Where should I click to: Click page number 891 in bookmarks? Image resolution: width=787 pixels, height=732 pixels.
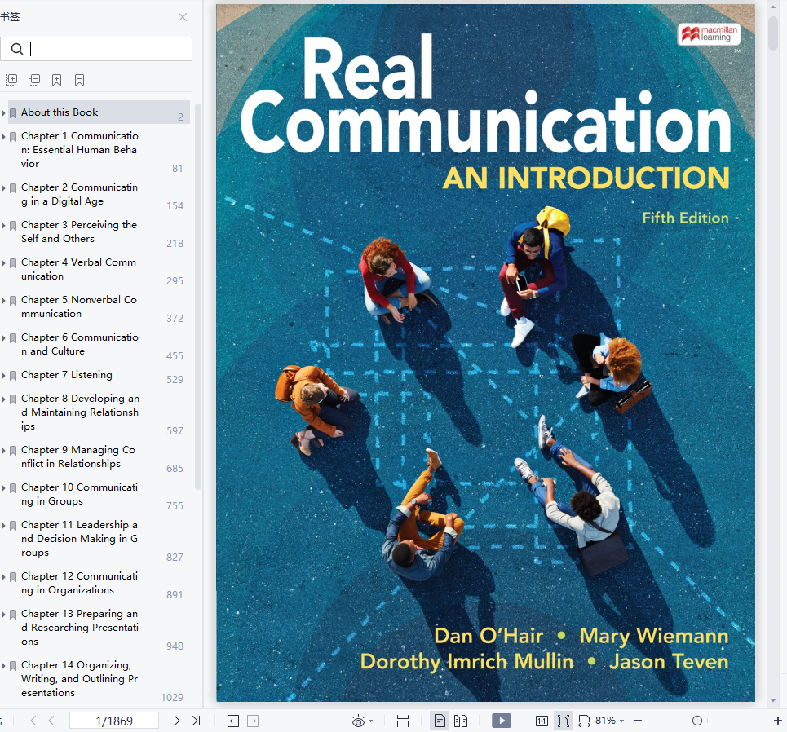(x=175, y=595)
